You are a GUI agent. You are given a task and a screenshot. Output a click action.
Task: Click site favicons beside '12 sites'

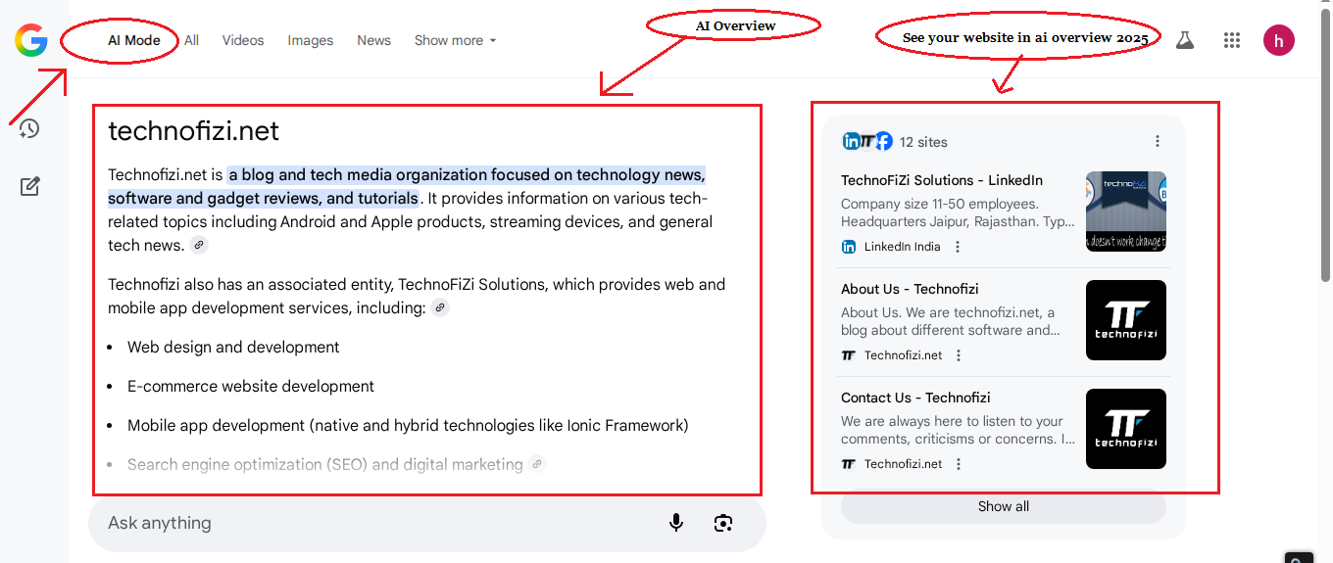click(866, 141)
